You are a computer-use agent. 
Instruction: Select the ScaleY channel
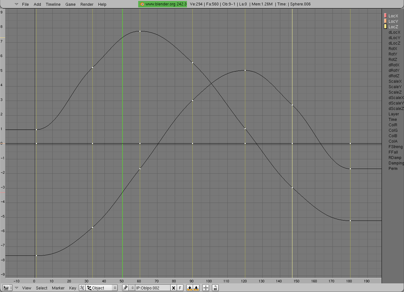(x=395, y=87)
